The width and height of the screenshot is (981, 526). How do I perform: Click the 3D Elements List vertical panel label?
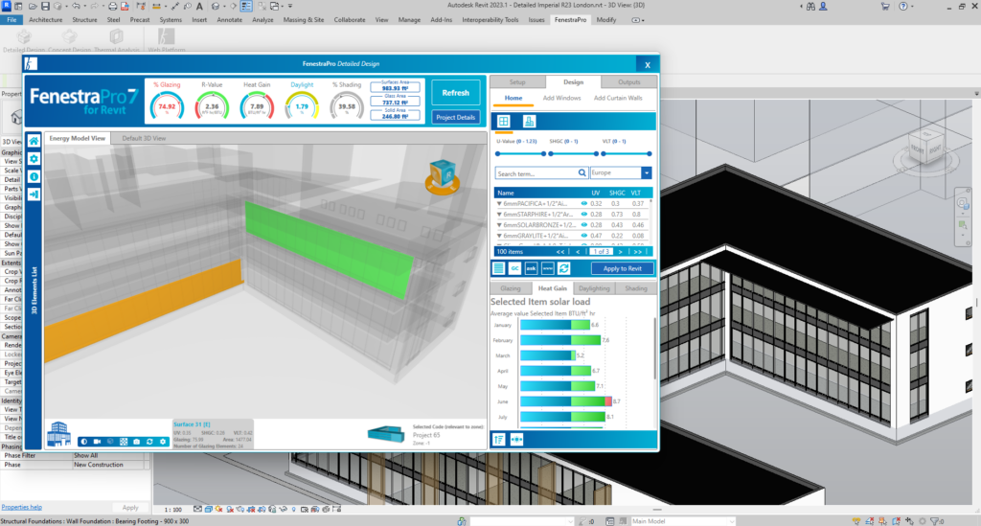tap(34, 290)
